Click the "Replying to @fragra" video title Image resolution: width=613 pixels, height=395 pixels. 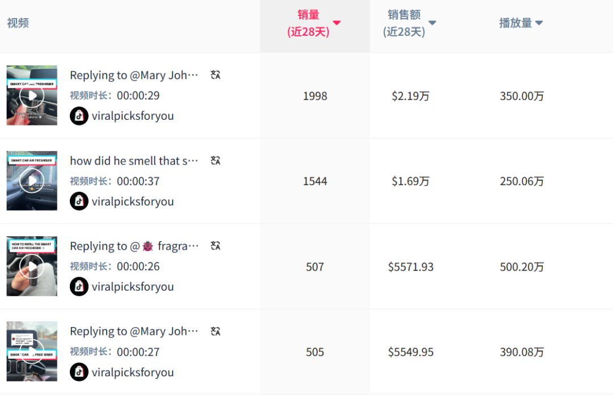pos(134,246)
